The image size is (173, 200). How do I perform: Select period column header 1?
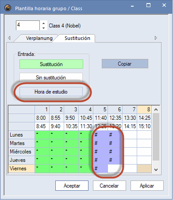(42, 110)
